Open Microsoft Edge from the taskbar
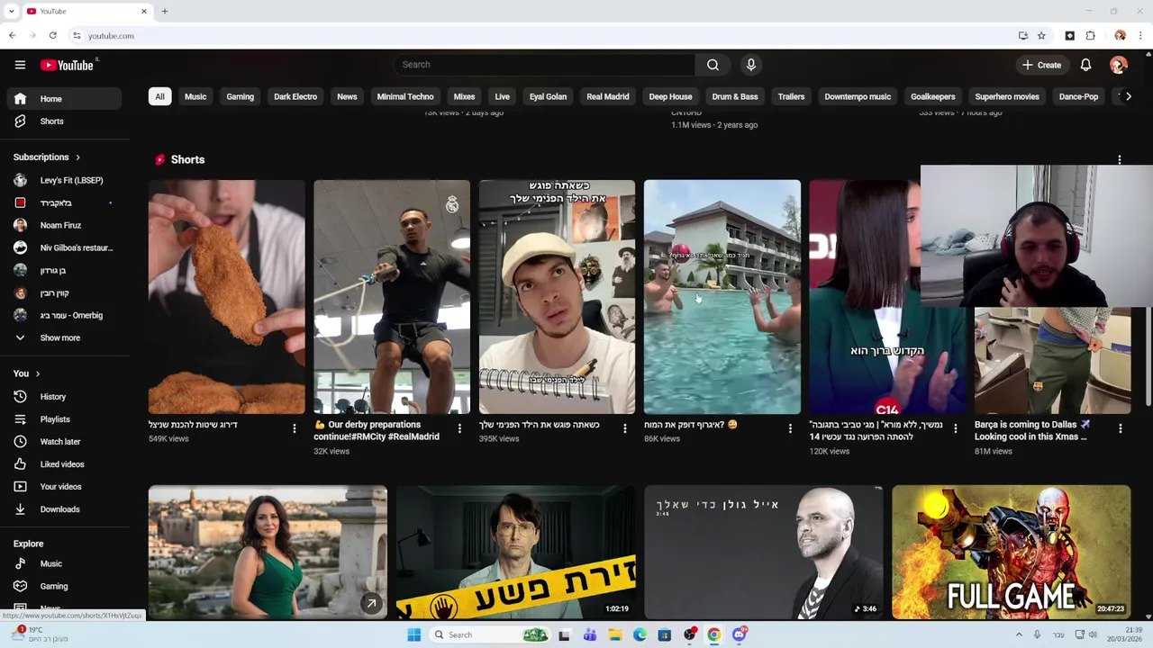The width and height of the screenshot is (1153, 648). pos(640,635)
